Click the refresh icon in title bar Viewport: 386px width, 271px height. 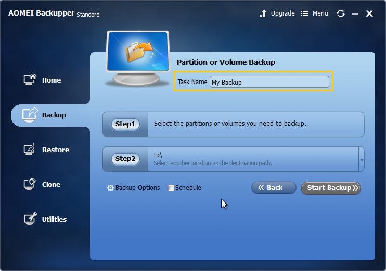click(x=341, y=13)
